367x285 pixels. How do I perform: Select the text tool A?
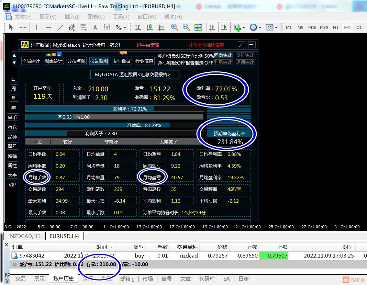[95, 27]
